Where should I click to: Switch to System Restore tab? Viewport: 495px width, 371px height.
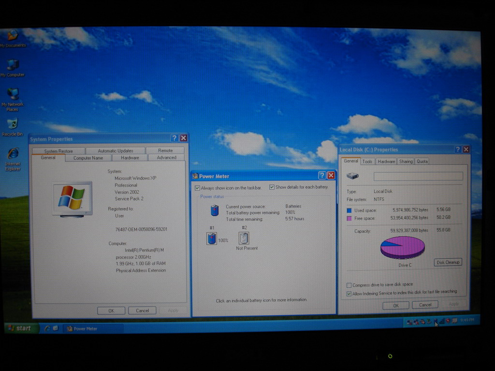click(x=58, y=151)
